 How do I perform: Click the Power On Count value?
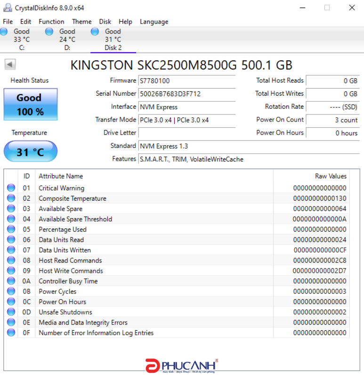[x=333, y=120]
